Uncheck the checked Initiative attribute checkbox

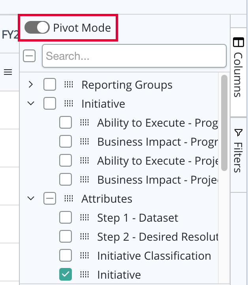pos(66,274)
